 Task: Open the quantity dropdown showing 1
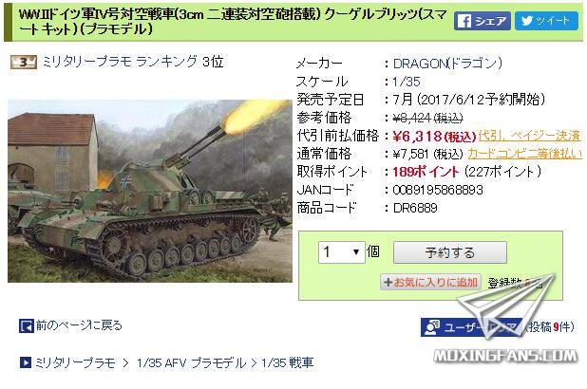click(342, 252)
